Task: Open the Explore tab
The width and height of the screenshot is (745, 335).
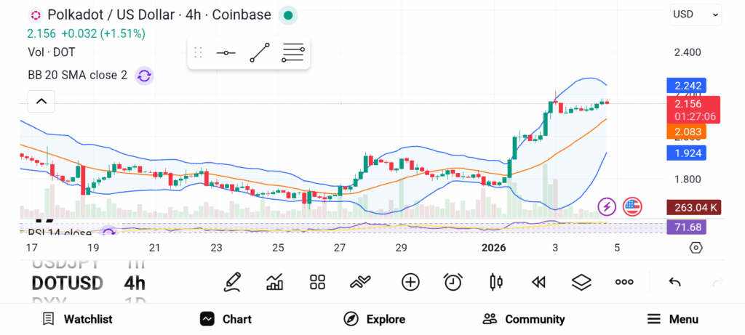Action: (375, 319)
